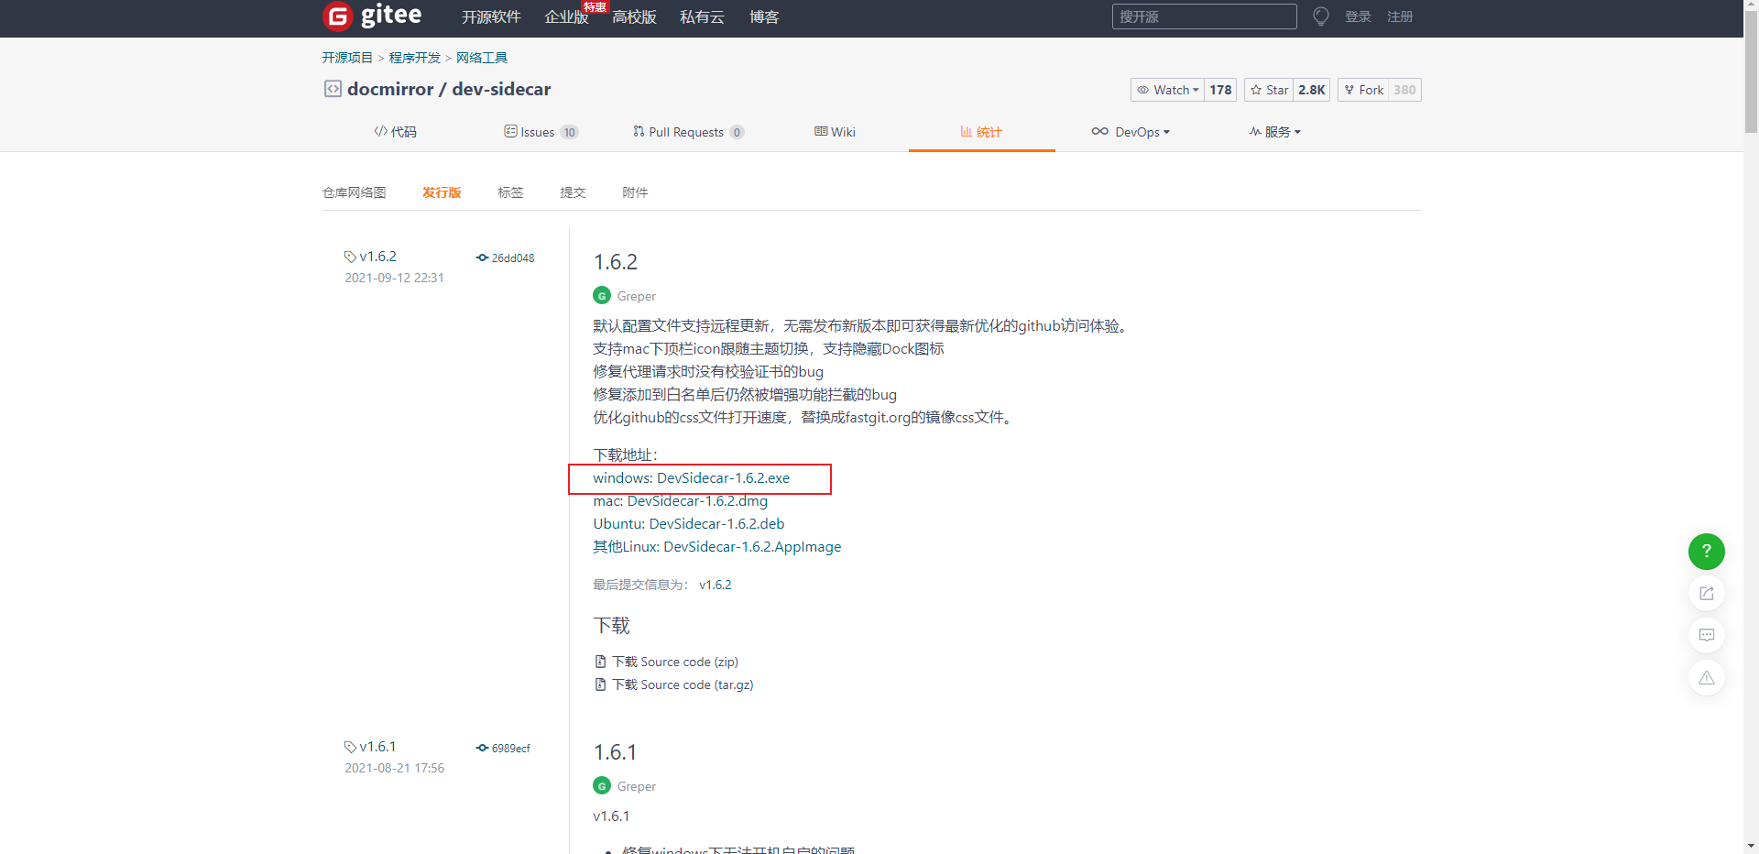Click the page vertical scrollbar thumb
This screenshot has height=854, width=1759.
point(1751,73)
